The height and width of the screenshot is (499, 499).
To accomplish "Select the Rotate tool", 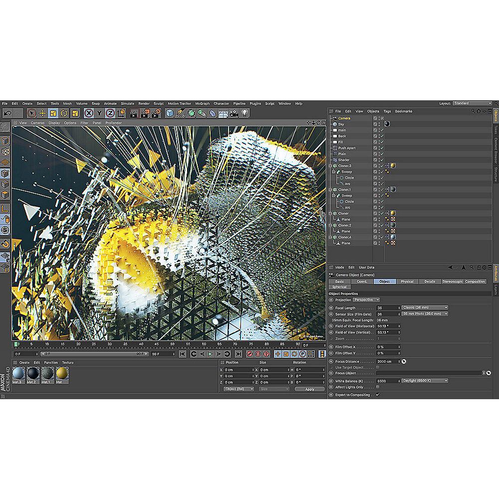I will click(x=64, y=113).
